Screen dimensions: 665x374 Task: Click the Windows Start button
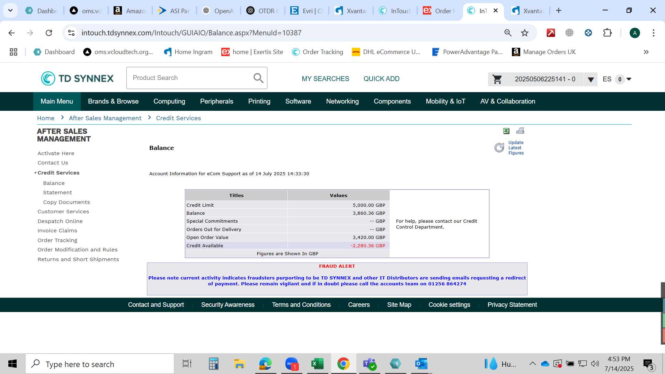coord(12,364)
